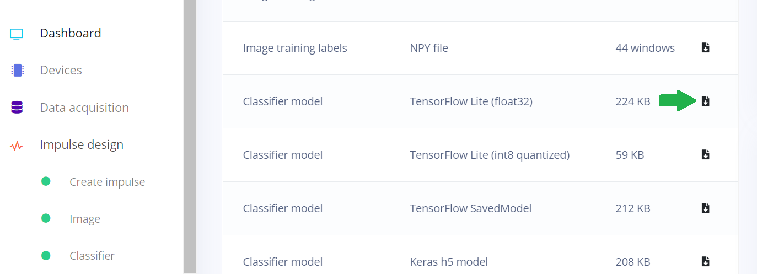757x274 pixels.
Task: Go to Data acquisition
Action: click(84, 108)
